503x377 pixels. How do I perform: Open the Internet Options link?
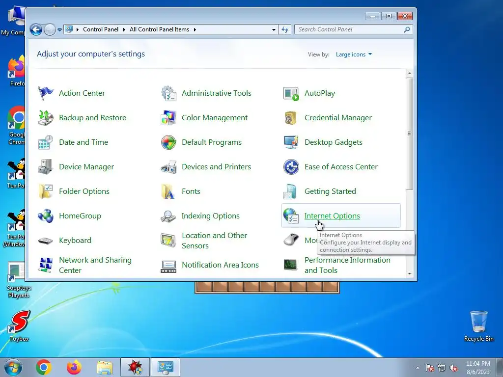click(332, 216)
